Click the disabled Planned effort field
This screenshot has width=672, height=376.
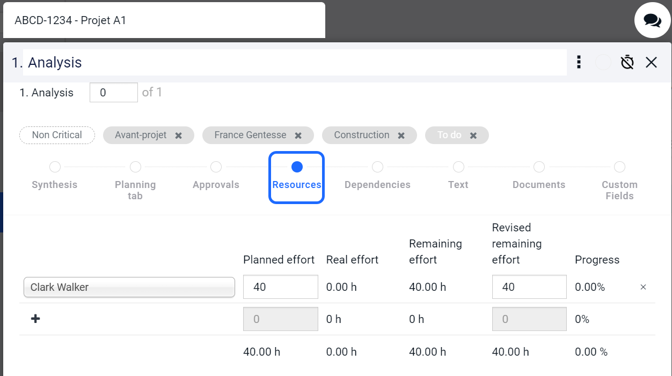[281, 319]
